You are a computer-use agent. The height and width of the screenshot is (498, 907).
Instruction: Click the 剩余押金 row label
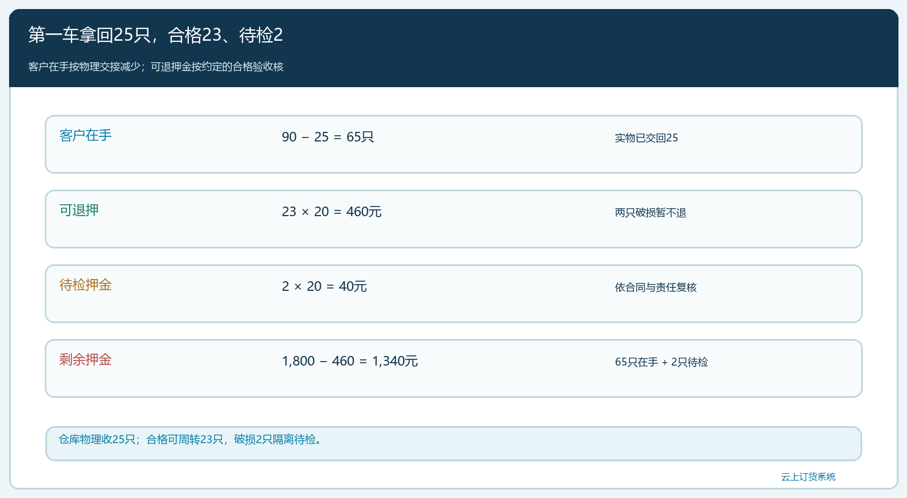(86, 359)
